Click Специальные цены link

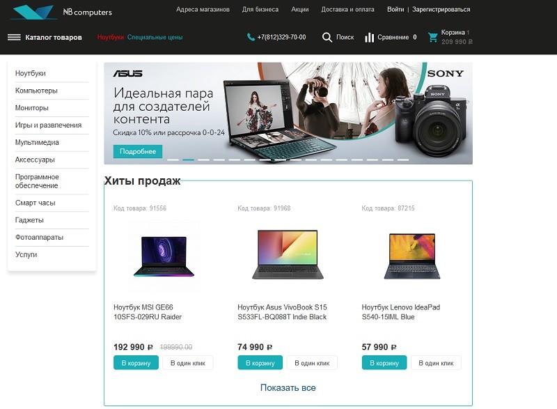point(155,38)
